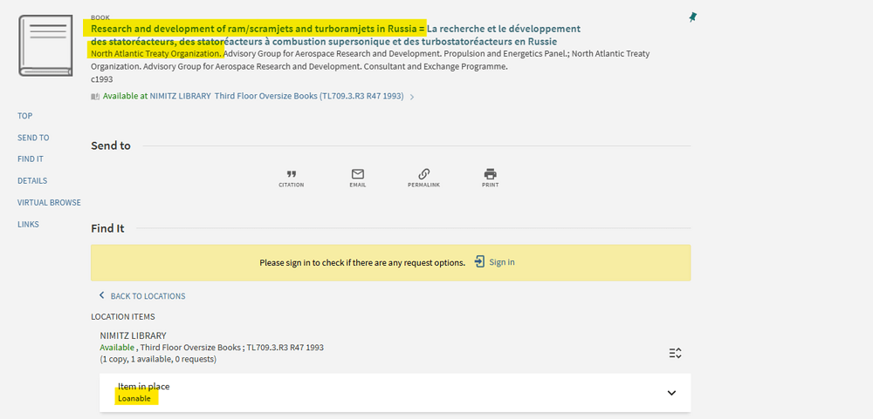Jump to Links section in sidebar
The width and height of the screenshot is (873, 419).
[28, 225]
